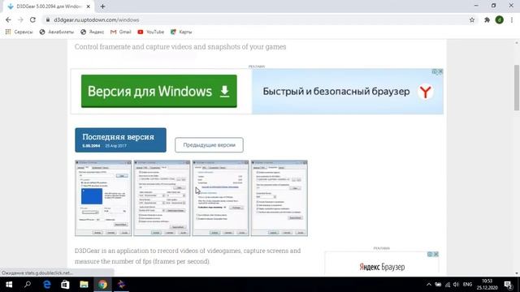Close the top banner ad
Screen dimensions: 520x292
[440, 71]
